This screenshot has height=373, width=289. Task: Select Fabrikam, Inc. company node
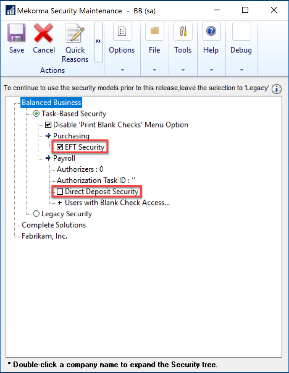click(44, 236)
